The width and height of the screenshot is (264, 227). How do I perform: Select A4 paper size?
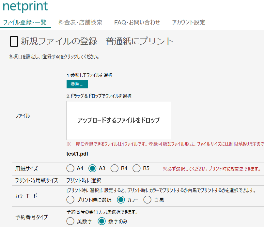70,169
